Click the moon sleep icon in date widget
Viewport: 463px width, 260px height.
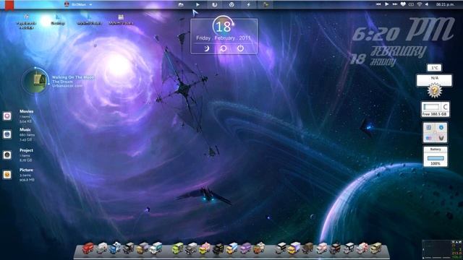206,48
